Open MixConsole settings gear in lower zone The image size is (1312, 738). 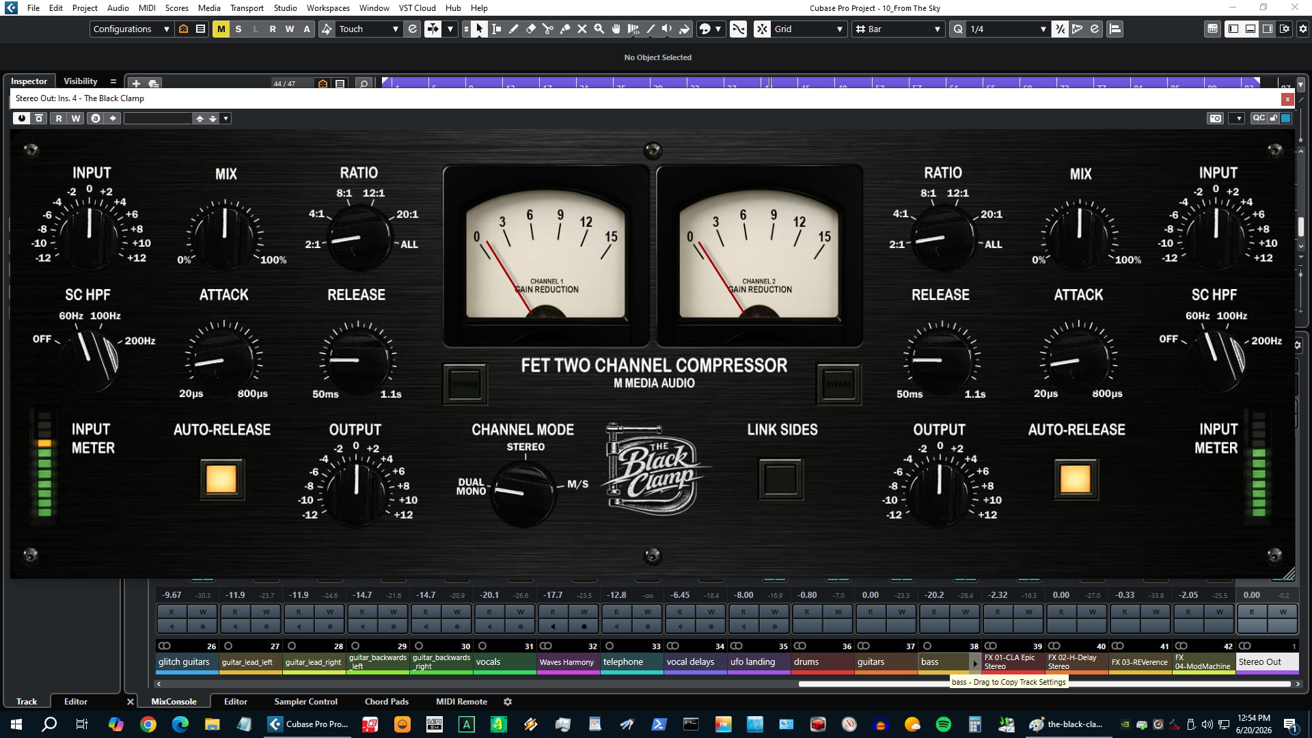pos(508,702)
